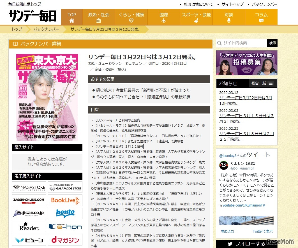Click inside the サイト内検索 input field
298x248 pixels.
click(x=241, y=43)
